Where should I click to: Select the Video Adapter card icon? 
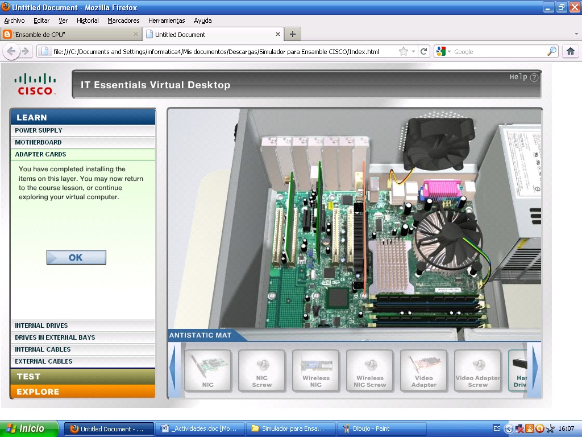click(423, 370)
